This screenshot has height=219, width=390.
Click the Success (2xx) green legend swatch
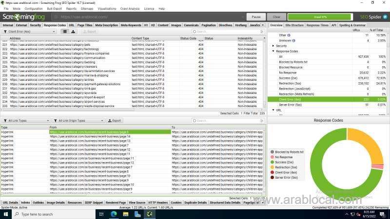point(272,162)
